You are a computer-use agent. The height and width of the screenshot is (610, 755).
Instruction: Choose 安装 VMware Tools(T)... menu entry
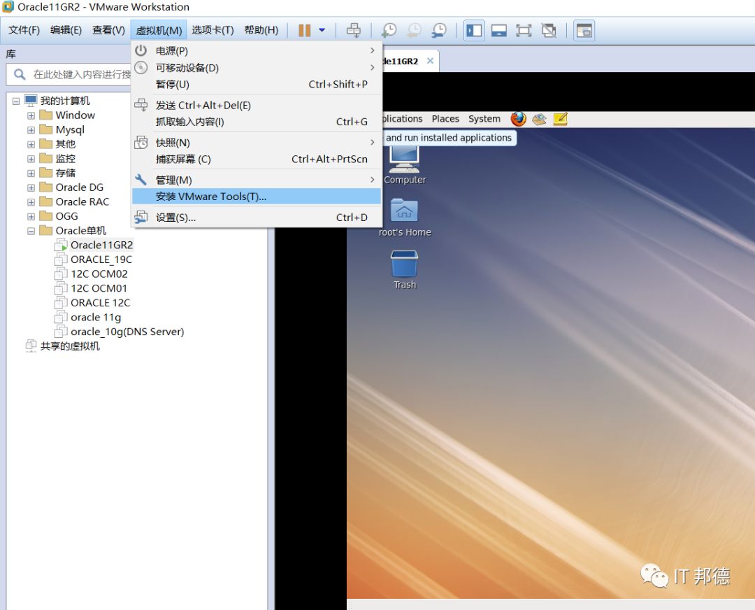coord(257,197)
